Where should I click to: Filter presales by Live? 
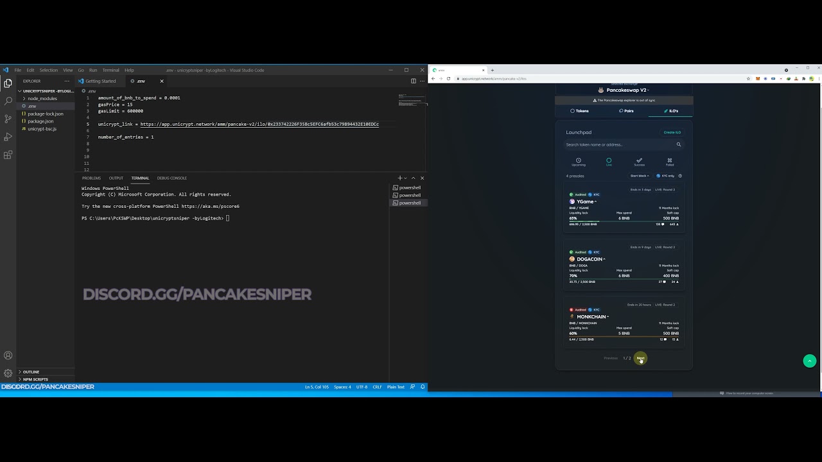pyautogui.click(x=609, y=162)
